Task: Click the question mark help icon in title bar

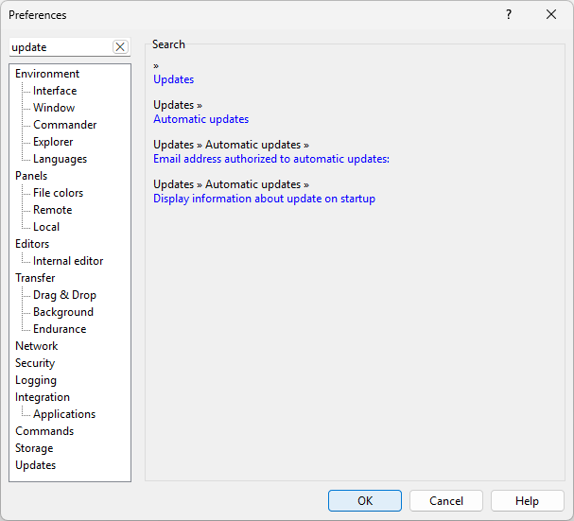Action: click(x=508, y=15)
